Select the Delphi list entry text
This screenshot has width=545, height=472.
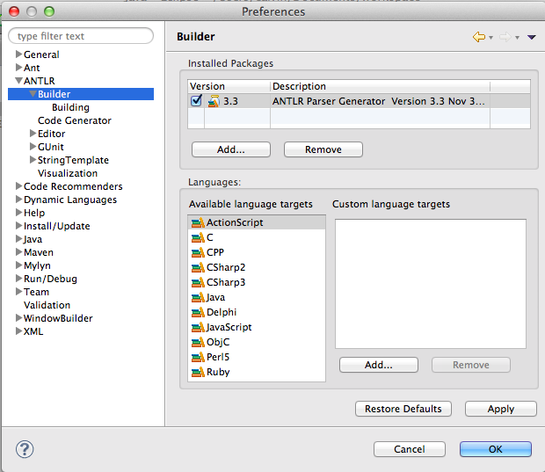point(222,312)
